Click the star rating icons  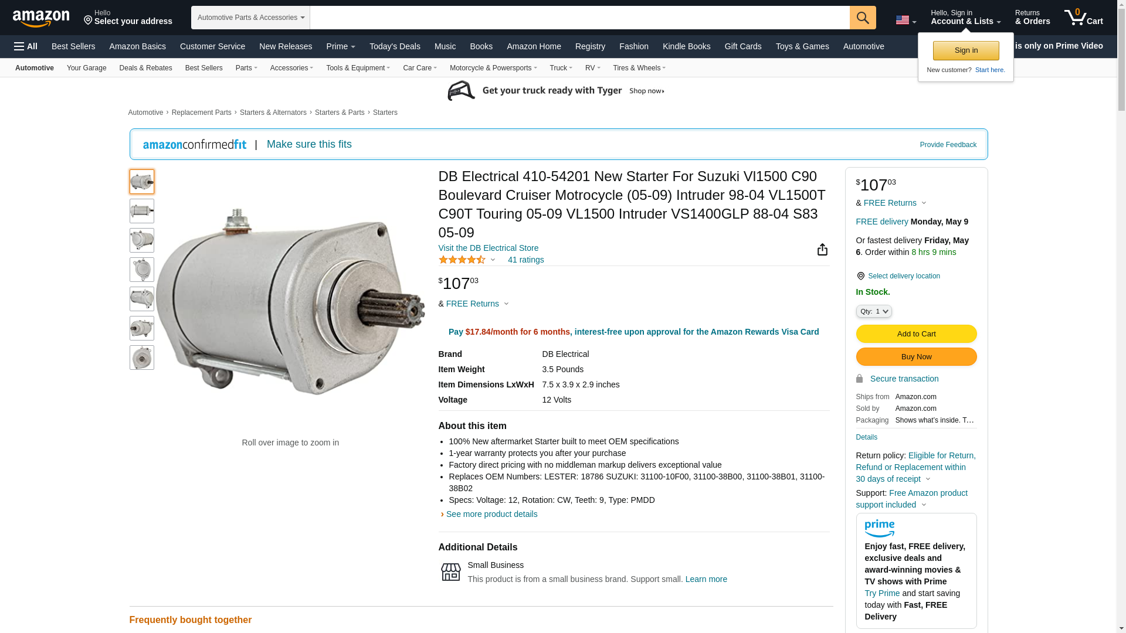pos(462,260)
